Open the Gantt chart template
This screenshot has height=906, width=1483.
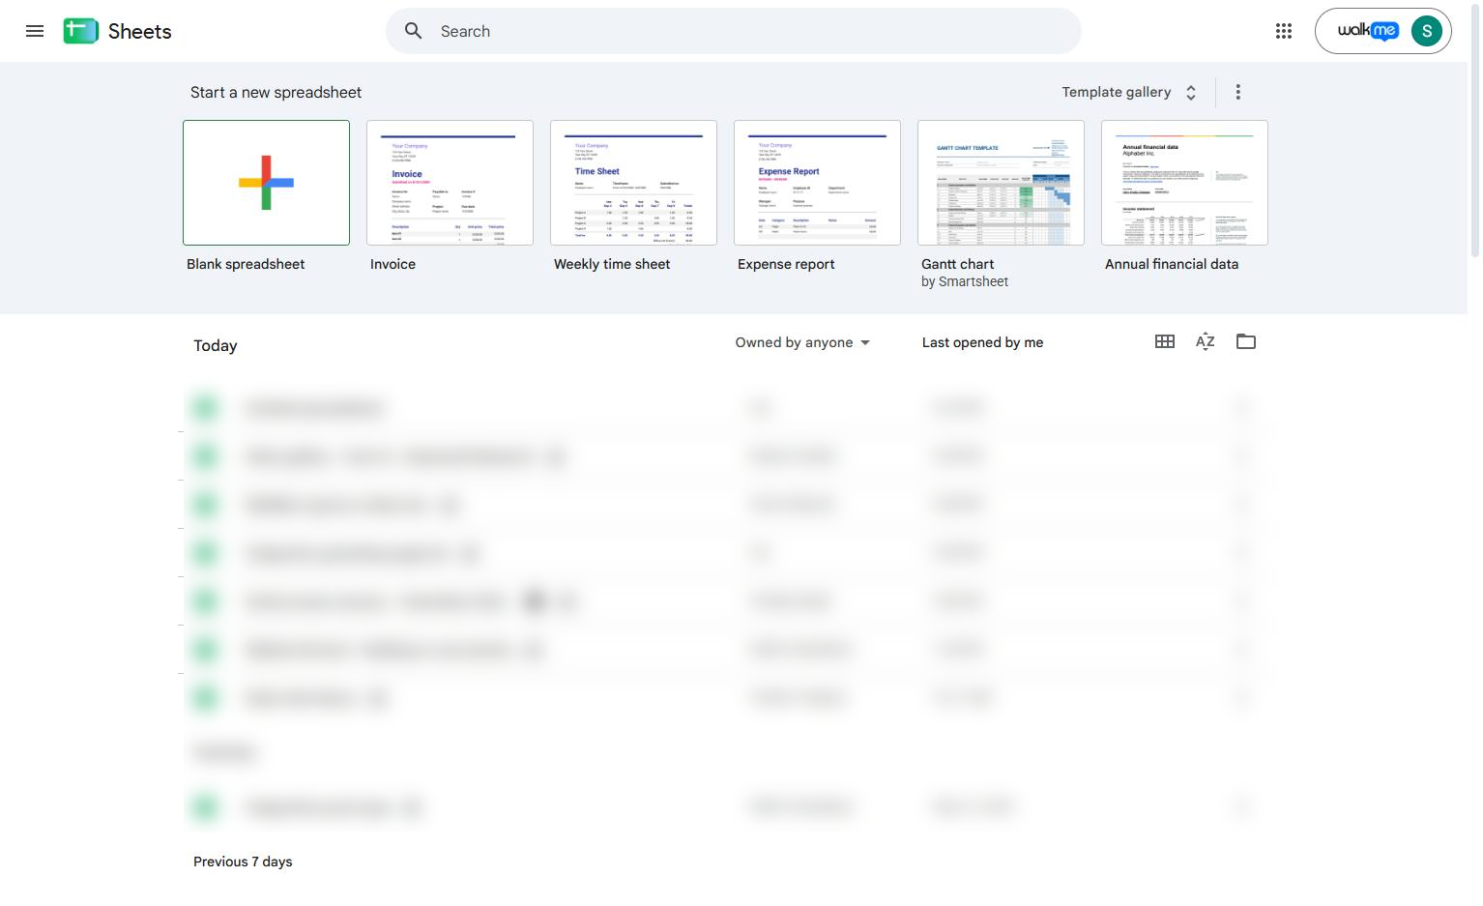tap(1001, 183)
